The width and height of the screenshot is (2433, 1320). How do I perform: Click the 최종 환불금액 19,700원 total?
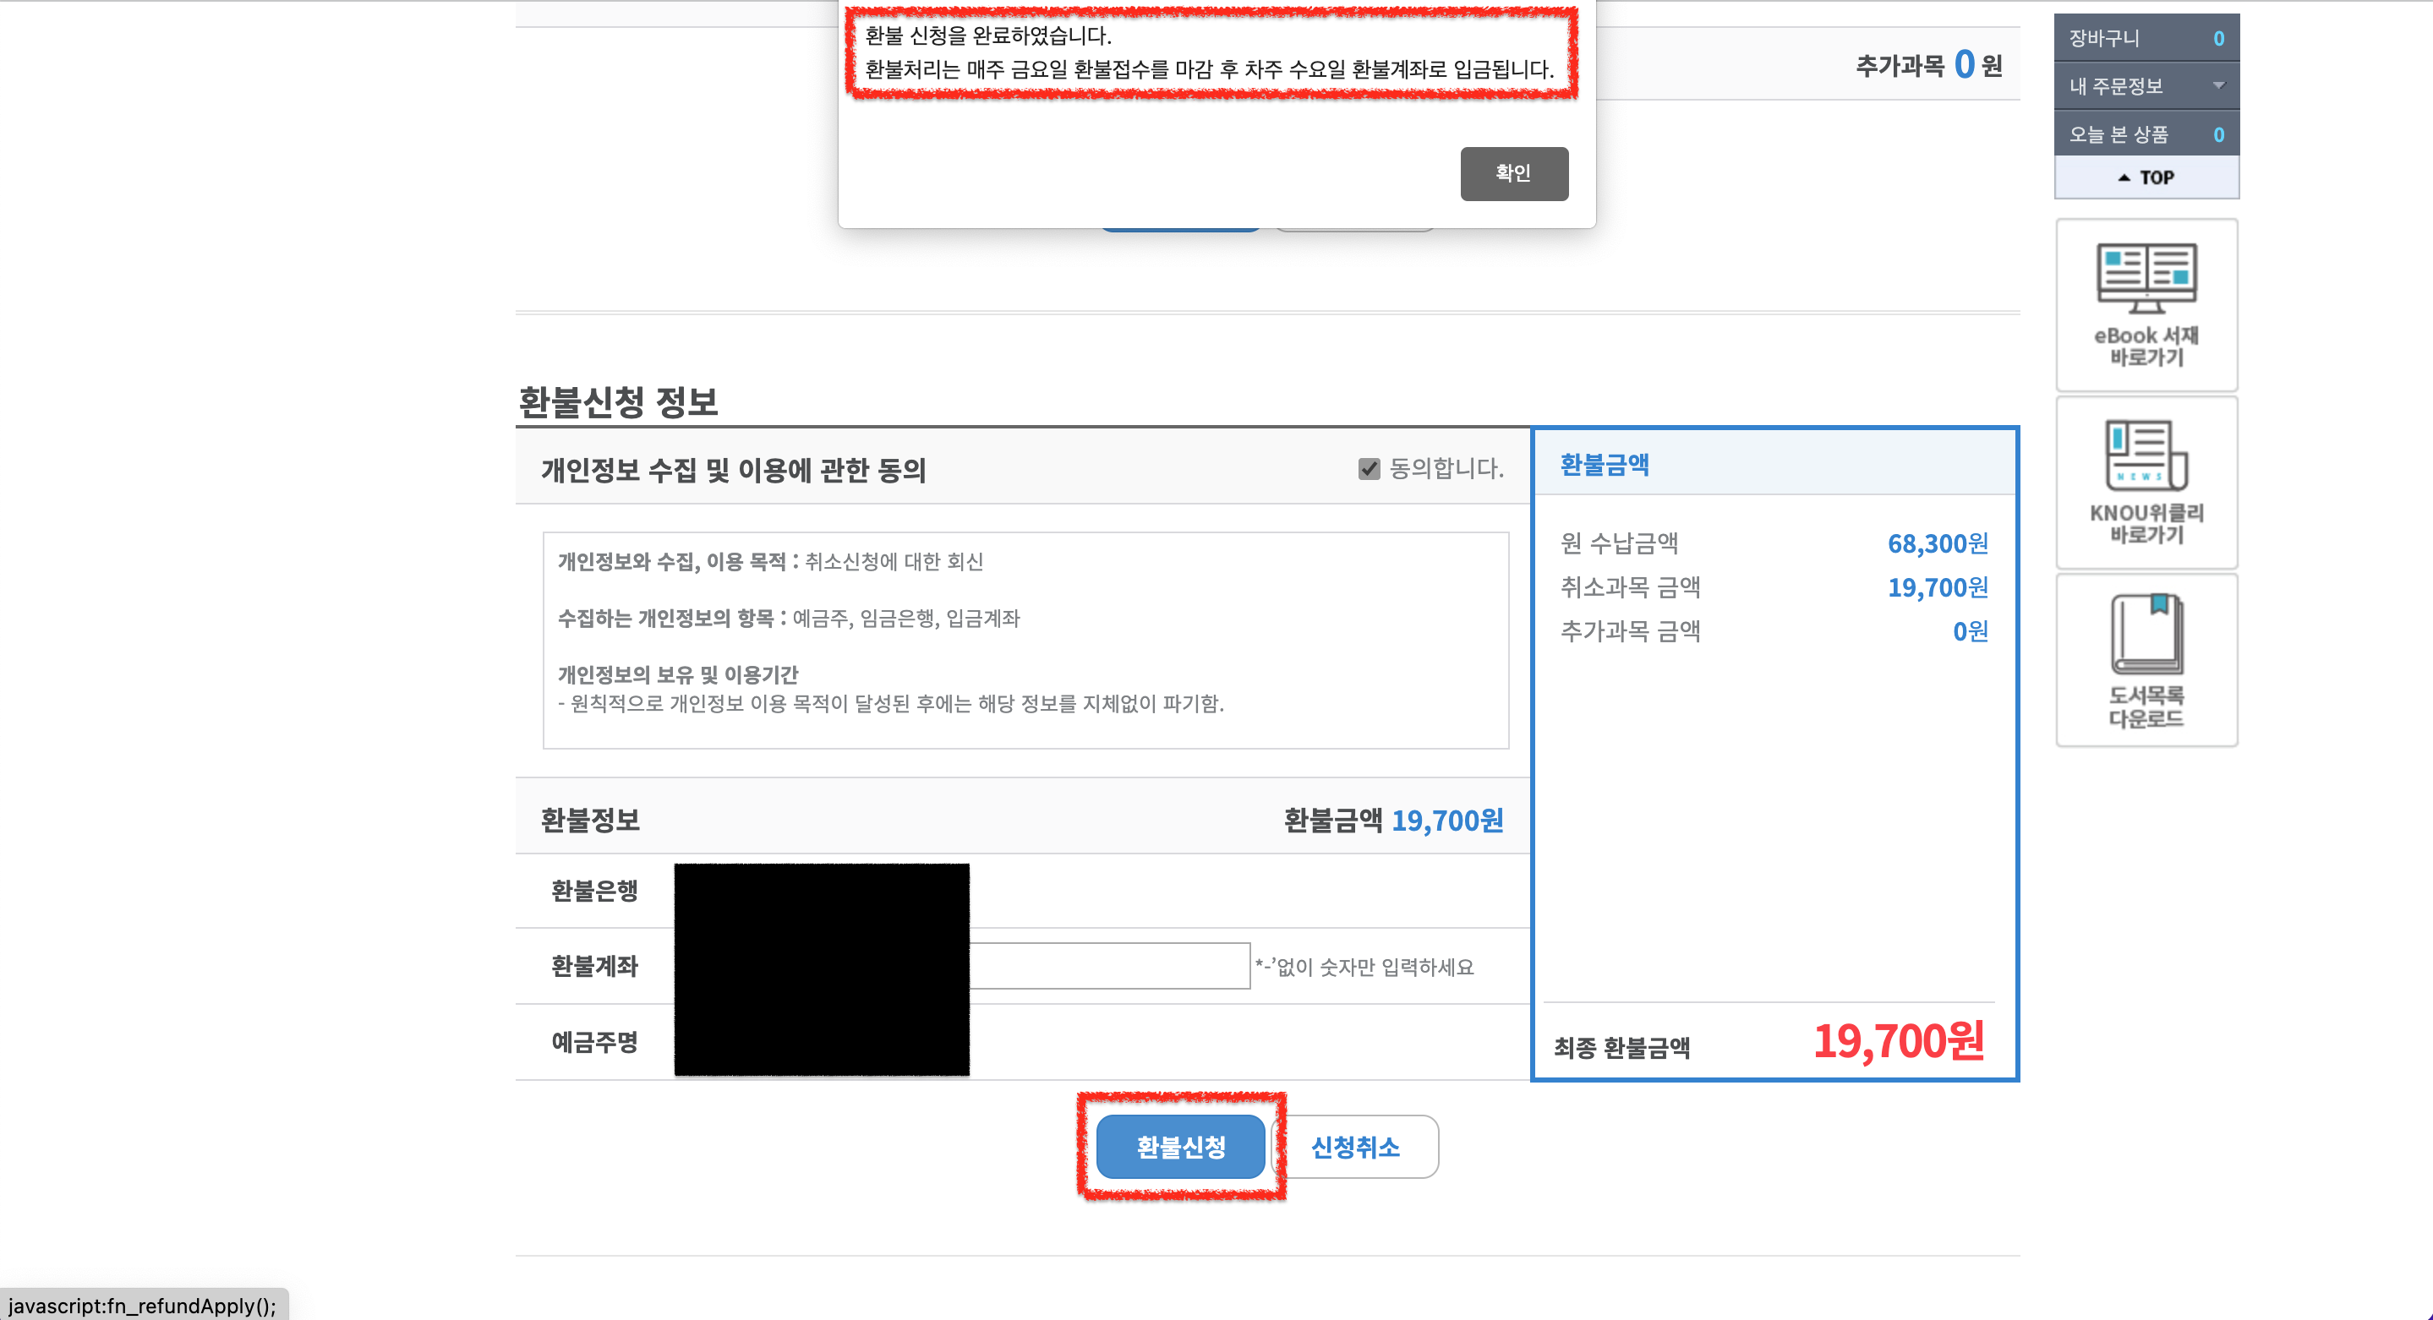pyautogui.click(x=1898, y=1040)
